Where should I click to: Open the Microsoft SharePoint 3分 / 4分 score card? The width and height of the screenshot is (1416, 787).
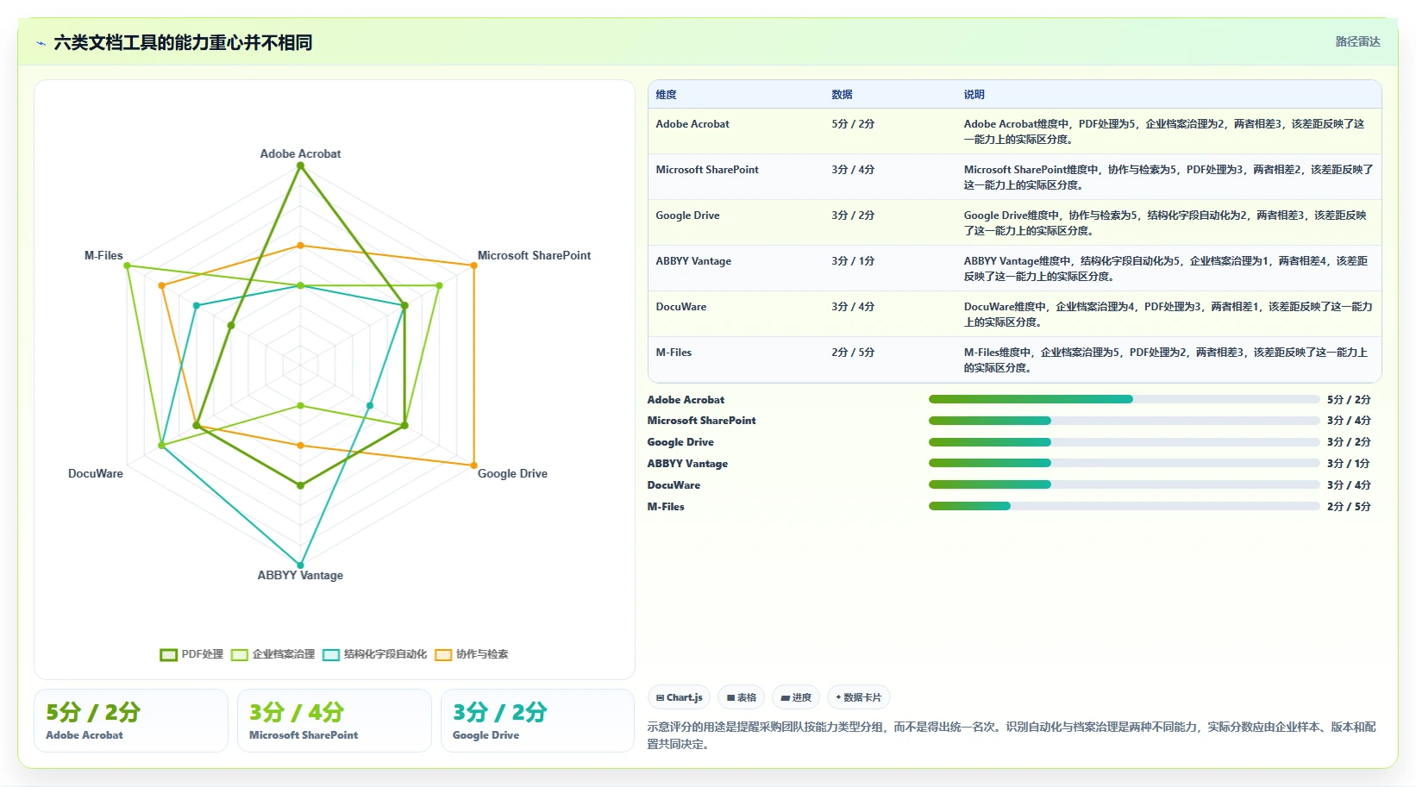(x=335, y=721)
